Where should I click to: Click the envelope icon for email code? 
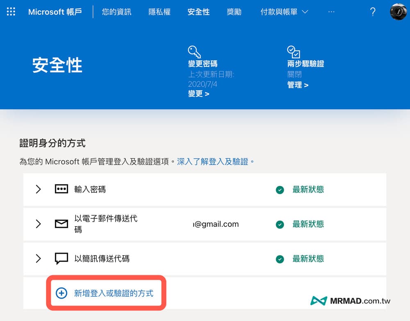click(61, 224)
